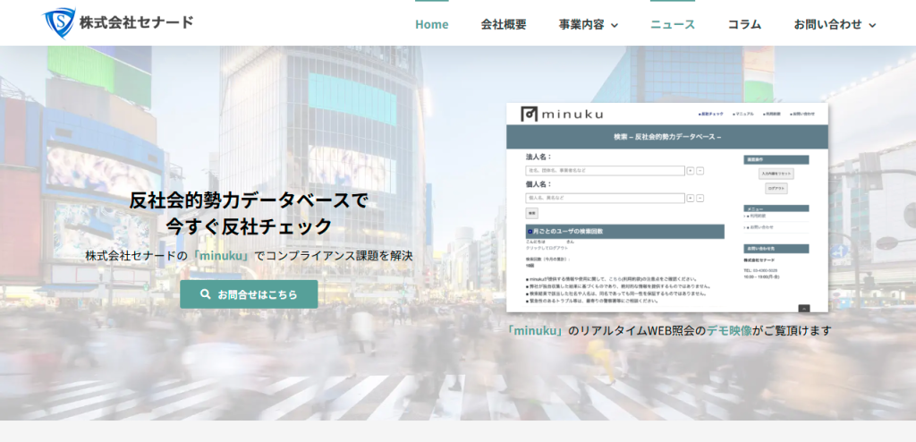Open the ニュース menu item
The width and height of the screenshot is (916, 442).
pos(673,24)
